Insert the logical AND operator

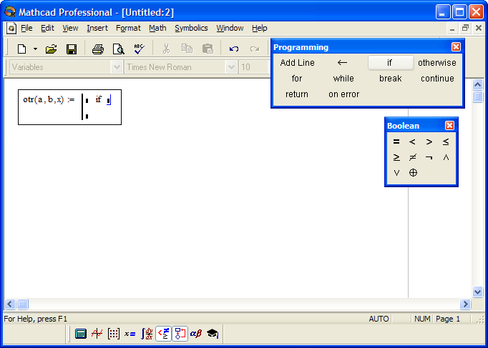tap(446, 157)
